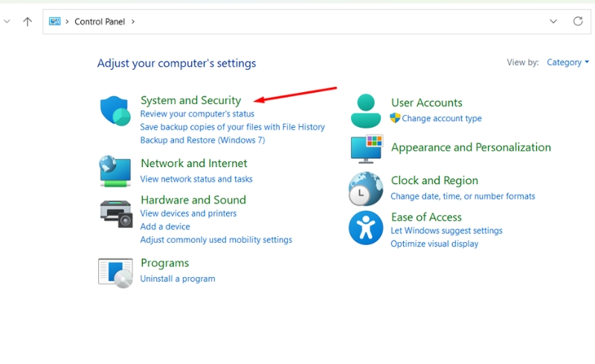Image resolution: width=595 pixels, height=364 pixels.
Task: Open Save backup copies with File History
Action: pyautogui.click(x=233, y=127)
